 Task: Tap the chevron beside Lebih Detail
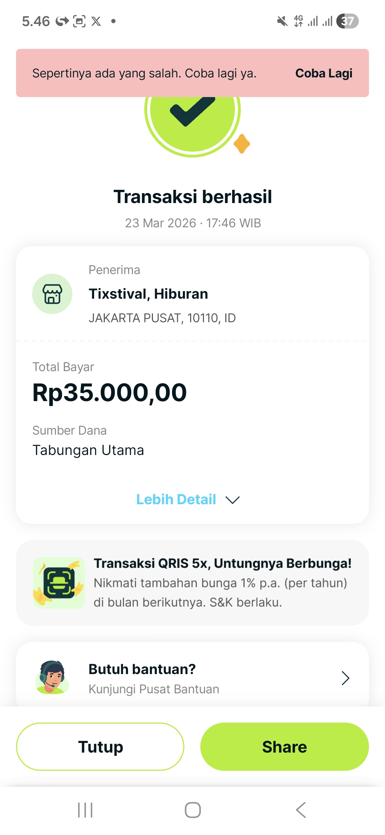coord(232,500)
